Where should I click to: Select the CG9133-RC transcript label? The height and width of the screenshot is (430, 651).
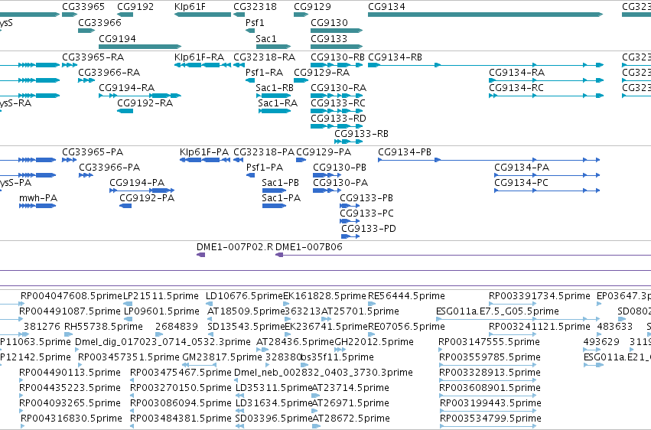338,103
